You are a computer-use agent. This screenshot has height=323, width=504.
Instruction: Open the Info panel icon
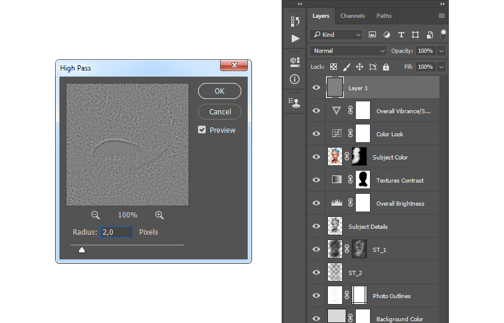coord(295,79)
